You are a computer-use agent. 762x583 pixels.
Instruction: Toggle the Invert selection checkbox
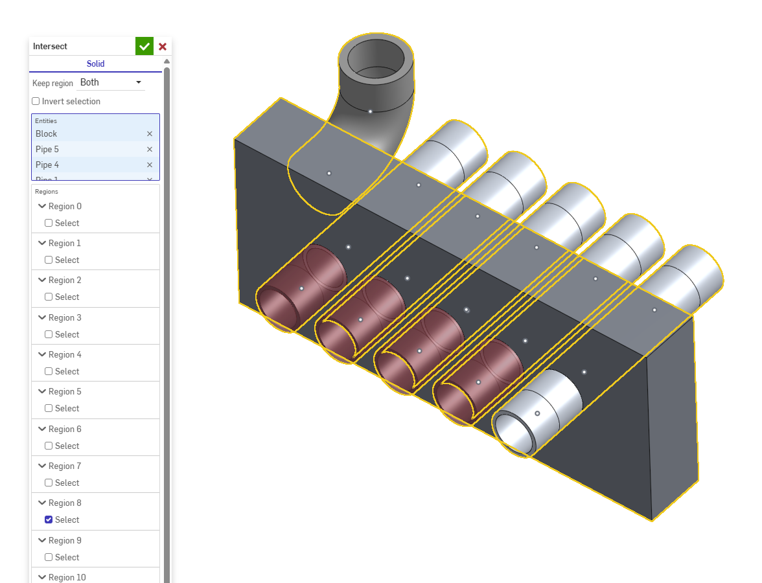pos(36,101)
